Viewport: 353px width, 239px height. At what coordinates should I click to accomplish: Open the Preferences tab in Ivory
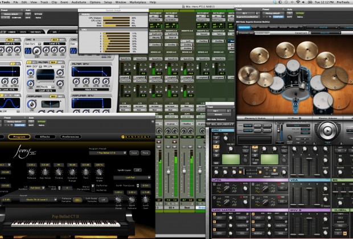71,137
